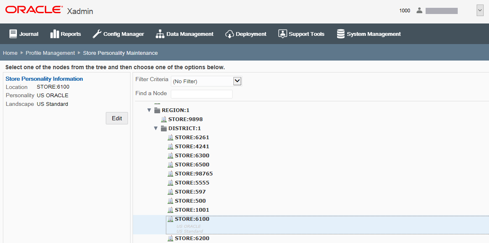Click the Data Management hierarchy icon
The image size is (489, 243).
(160, 34)
